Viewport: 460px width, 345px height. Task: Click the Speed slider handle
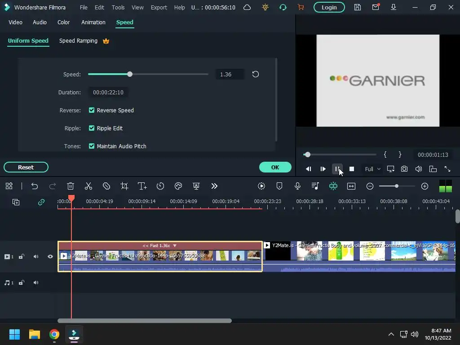click(130, 74)
